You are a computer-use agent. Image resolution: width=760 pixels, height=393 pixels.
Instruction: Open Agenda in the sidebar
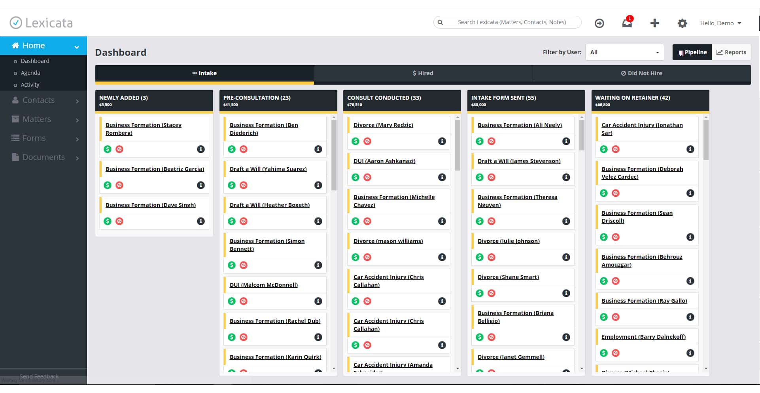(x=30, y=73)
